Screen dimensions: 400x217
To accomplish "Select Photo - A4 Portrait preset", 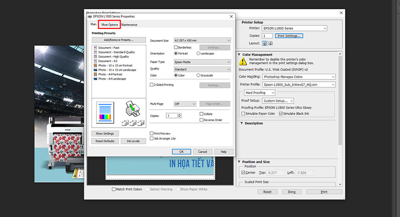I will click(x=110, y=75).
